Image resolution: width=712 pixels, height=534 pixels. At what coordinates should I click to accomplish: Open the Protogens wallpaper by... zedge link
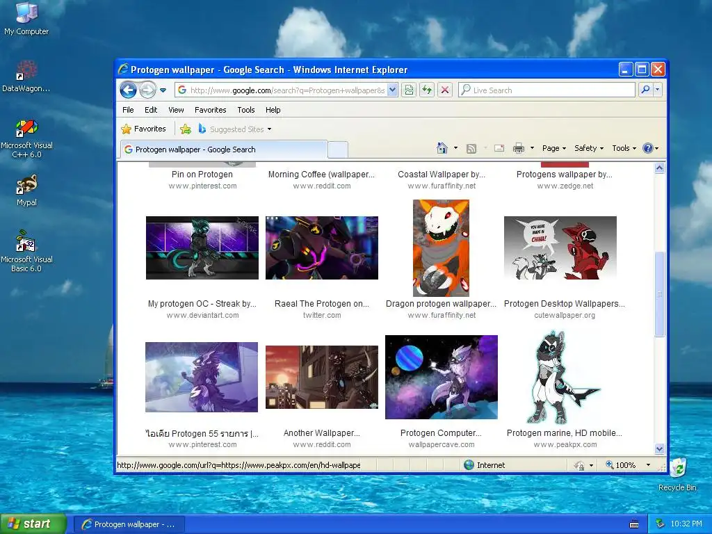tap(565, 175)
